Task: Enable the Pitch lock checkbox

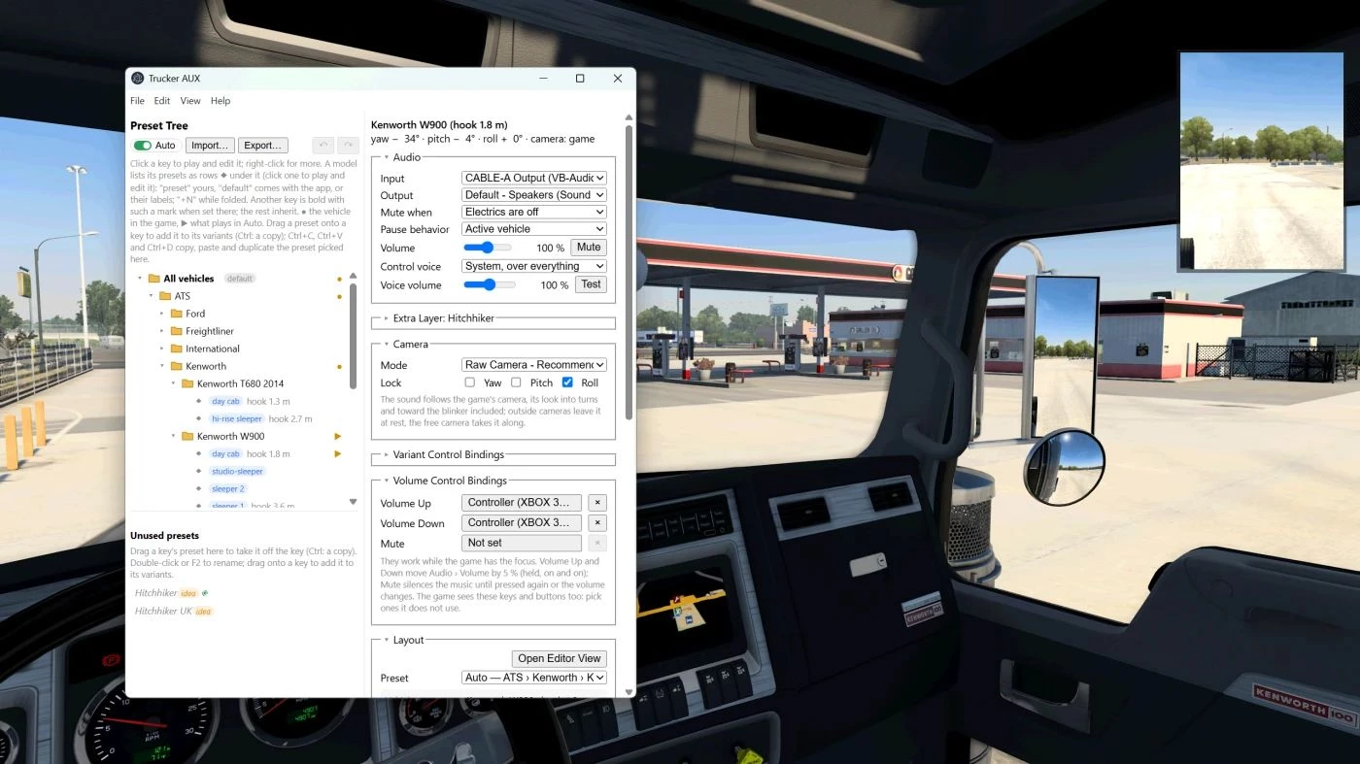Action: click(x=517, y=382)
